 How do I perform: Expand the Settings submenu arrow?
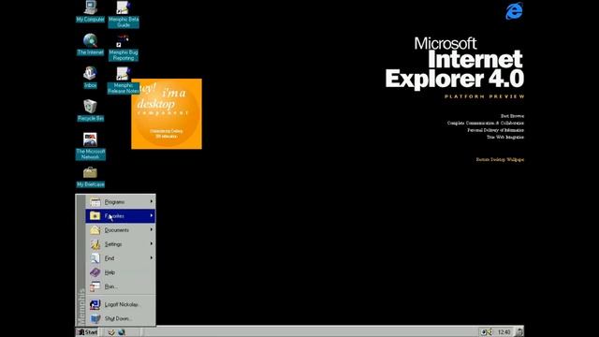click(x=152, y=243)
